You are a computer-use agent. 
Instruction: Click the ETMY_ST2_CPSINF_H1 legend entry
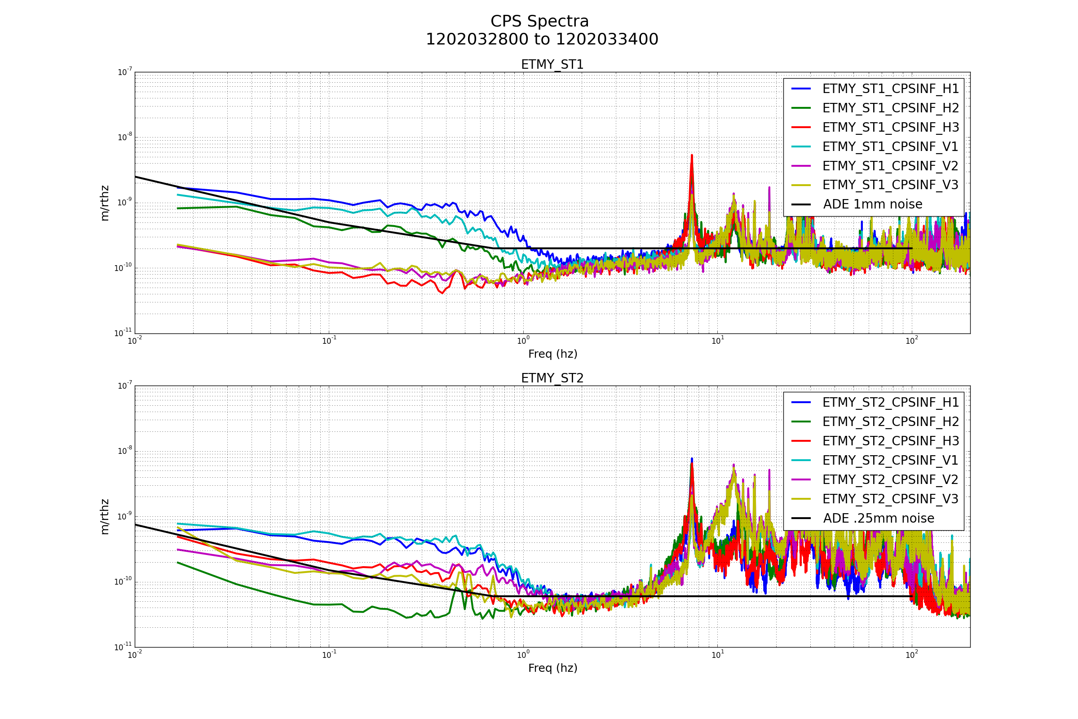tap(890, 403)
